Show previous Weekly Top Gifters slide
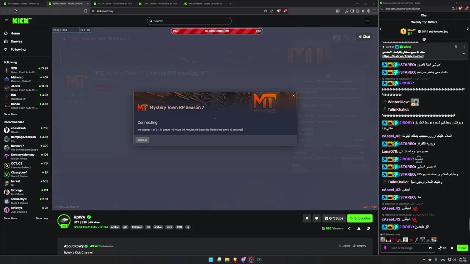 click(381, 29)
